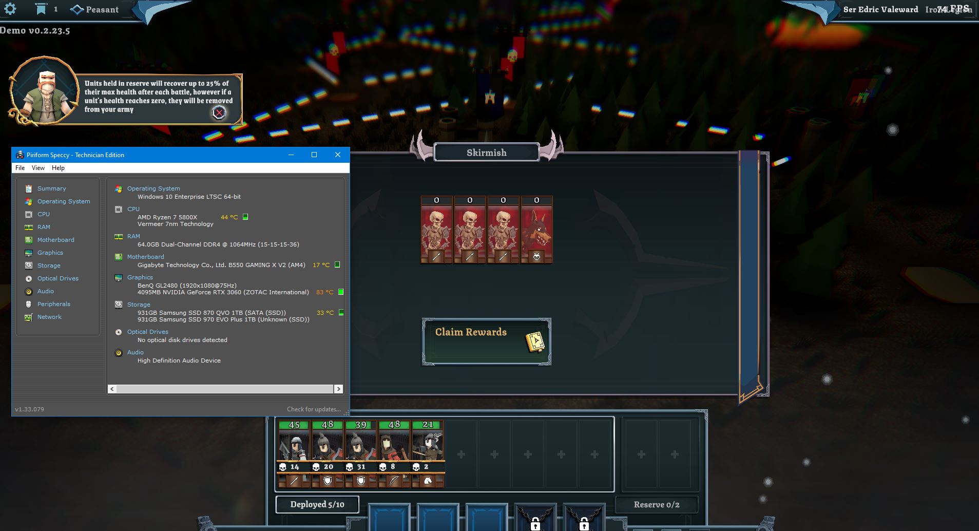Select Summary in the Speccy sidebar

tap(51, 188)
